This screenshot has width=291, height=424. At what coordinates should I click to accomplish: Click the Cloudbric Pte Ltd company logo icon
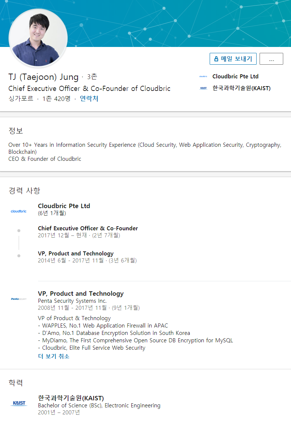click(203, 77)
